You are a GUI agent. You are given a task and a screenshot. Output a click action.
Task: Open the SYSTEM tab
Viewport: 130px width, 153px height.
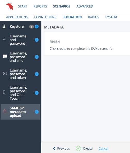111,17
